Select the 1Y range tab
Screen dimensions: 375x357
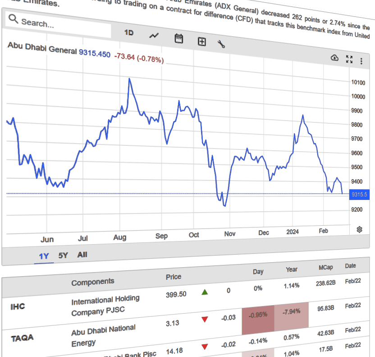point(44,256)
